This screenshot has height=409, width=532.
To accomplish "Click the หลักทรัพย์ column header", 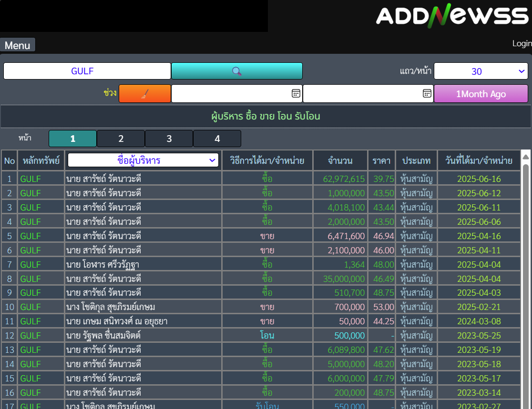I will click(x=41, y=160).
